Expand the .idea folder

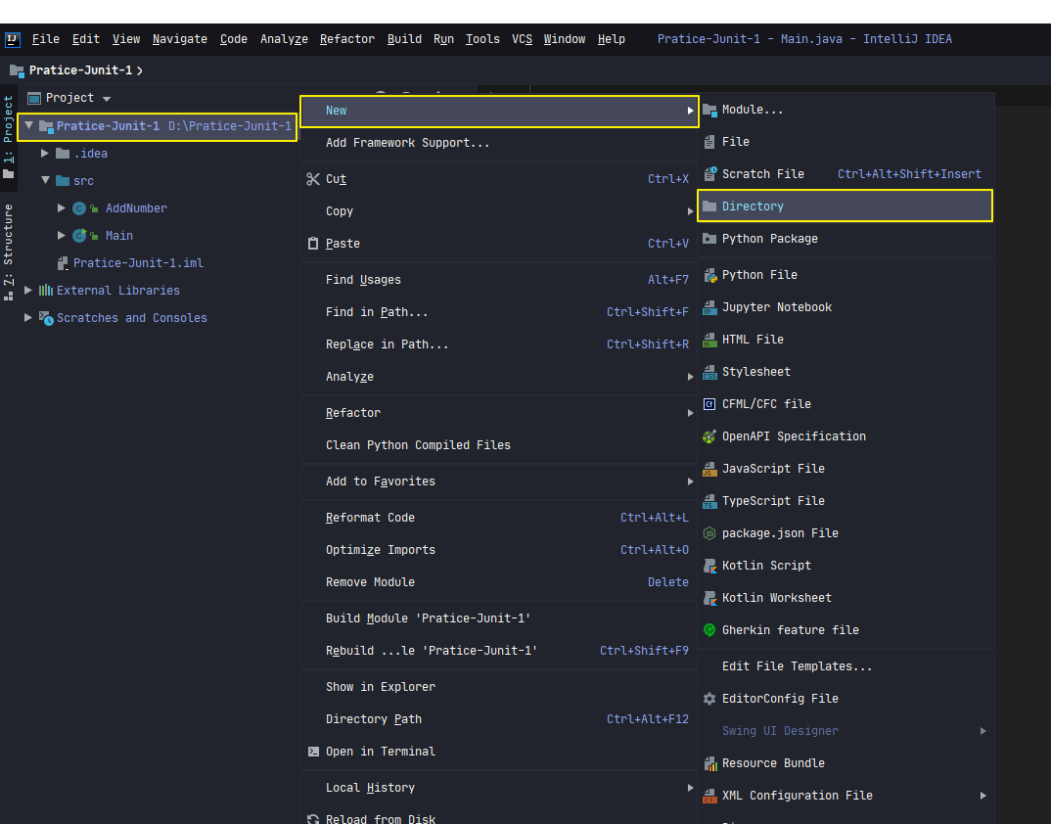tap(45, 154)
